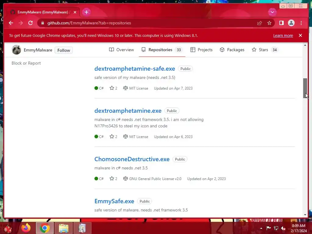312x234 pixels.
Task: Open share this page icon
Action: point(260,23)
